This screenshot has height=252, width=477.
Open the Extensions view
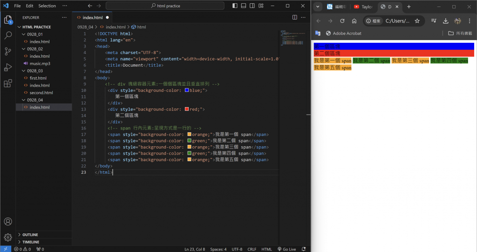point(8,83)
